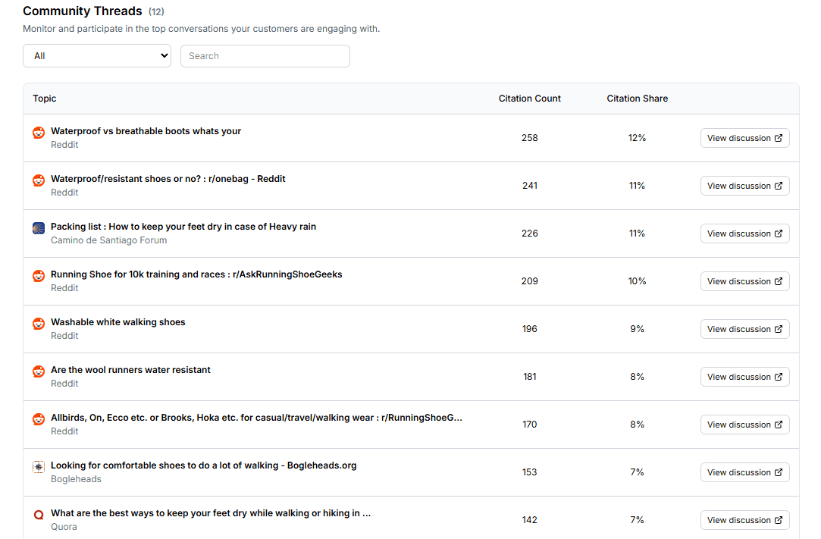The height and width of the screenshot is (539, 821).
Task: View discussion for the "Packing list" thread
Action: click(744, 233)
